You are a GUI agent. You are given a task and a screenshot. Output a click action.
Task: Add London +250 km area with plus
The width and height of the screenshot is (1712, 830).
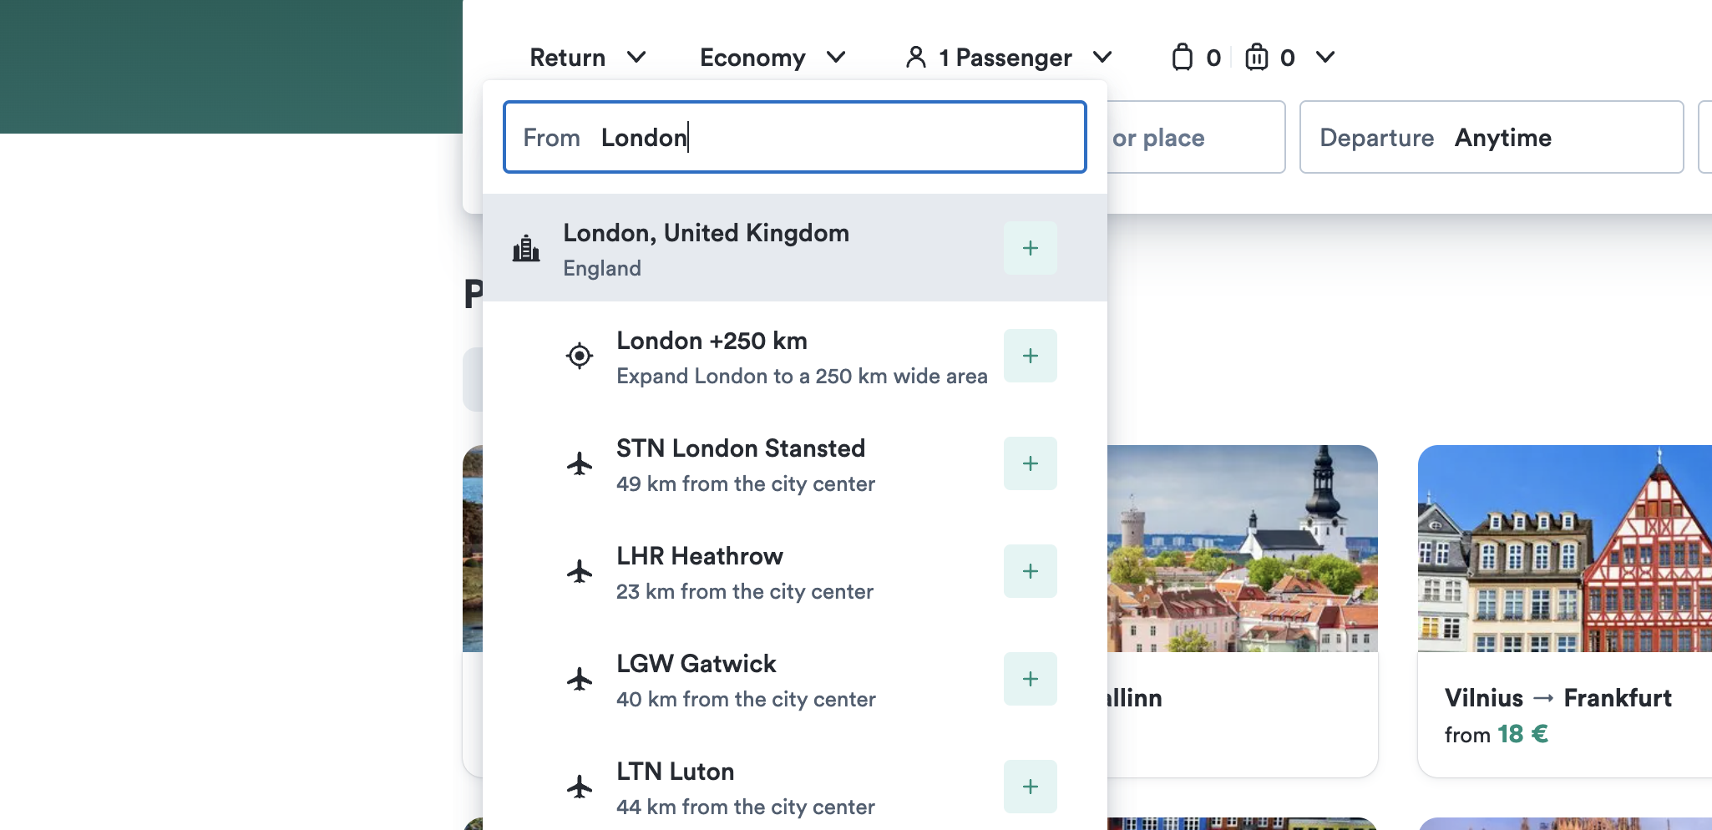coord(1030,356)
